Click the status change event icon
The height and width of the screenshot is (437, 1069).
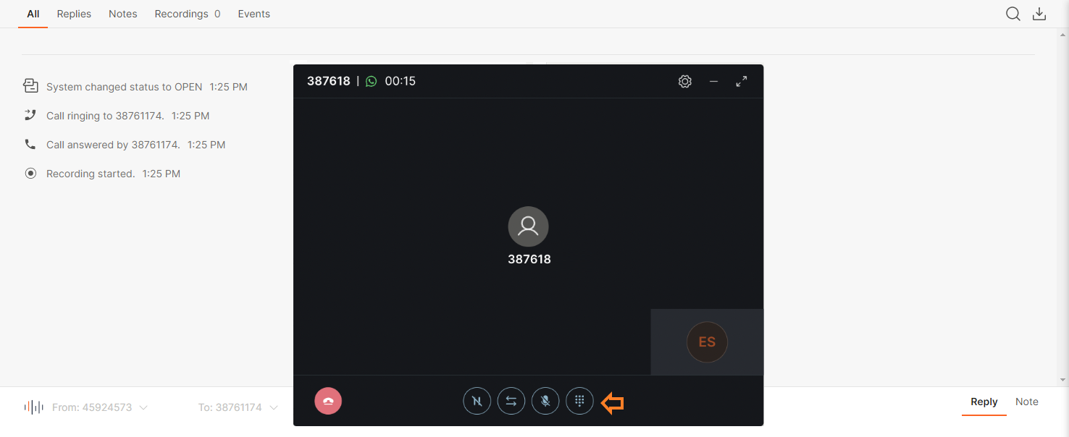(30, 86)
